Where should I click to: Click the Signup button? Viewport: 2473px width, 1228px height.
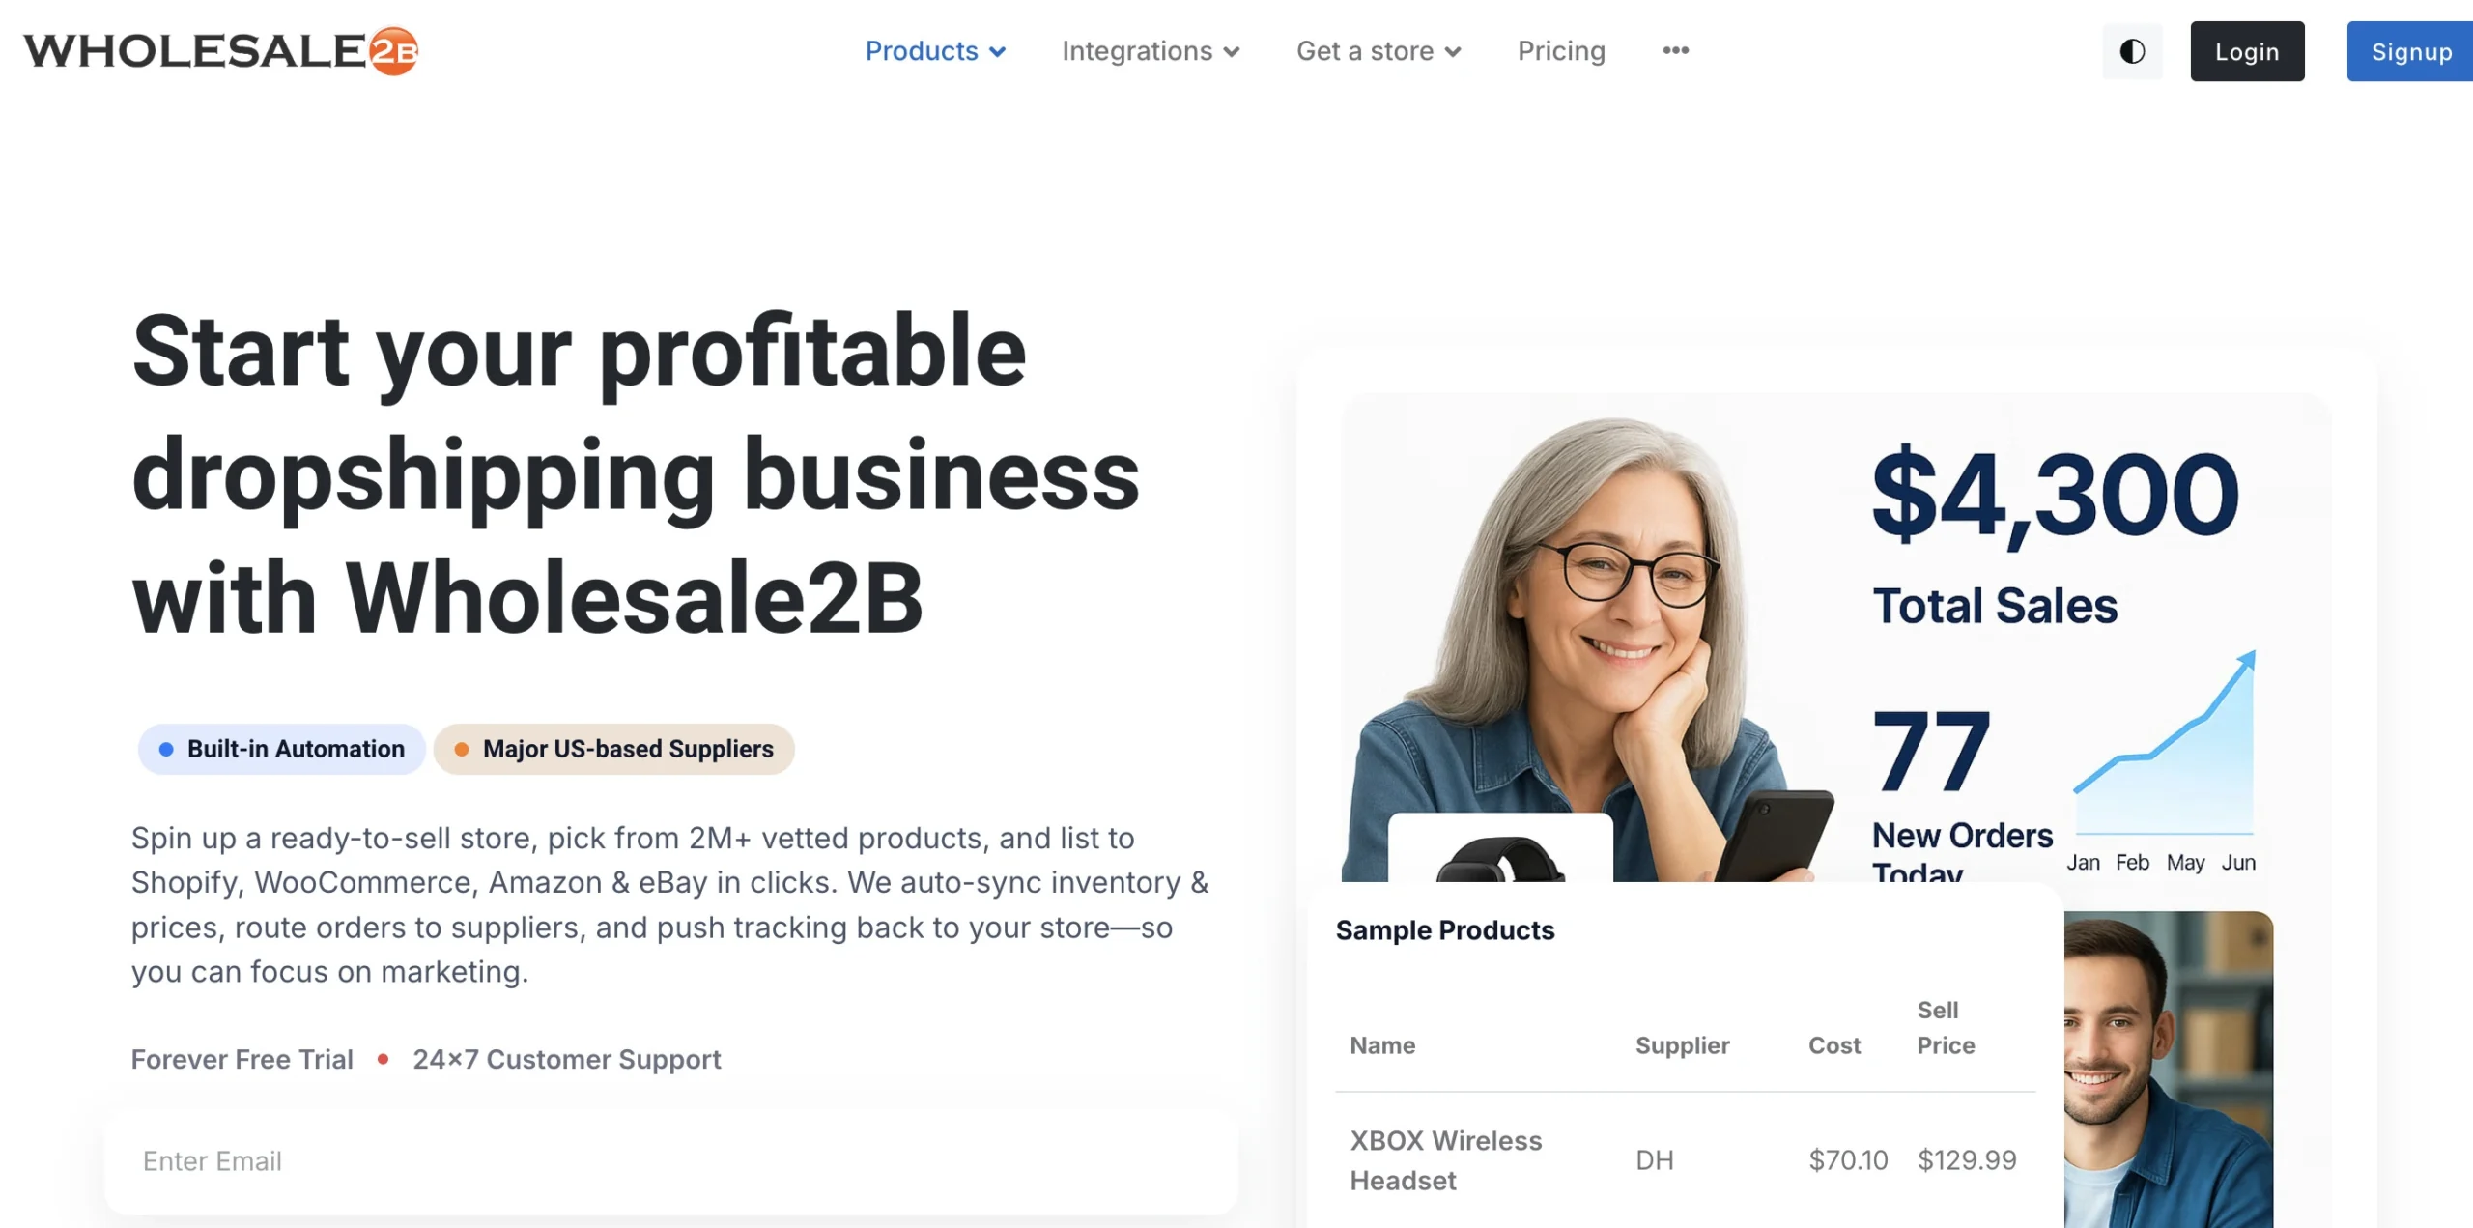pyautogui.click(x=2409, y=51)
